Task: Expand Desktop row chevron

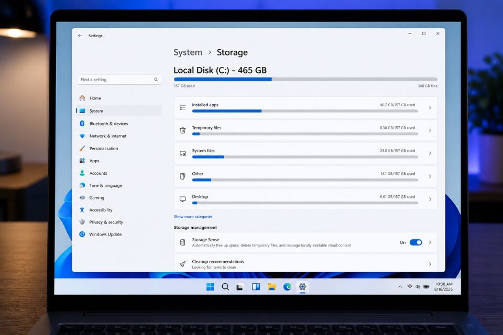Action: 430,199
